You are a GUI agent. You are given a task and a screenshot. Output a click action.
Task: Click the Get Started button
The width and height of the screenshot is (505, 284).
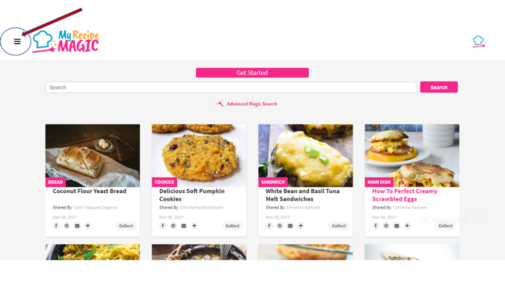tap(252, 73)
